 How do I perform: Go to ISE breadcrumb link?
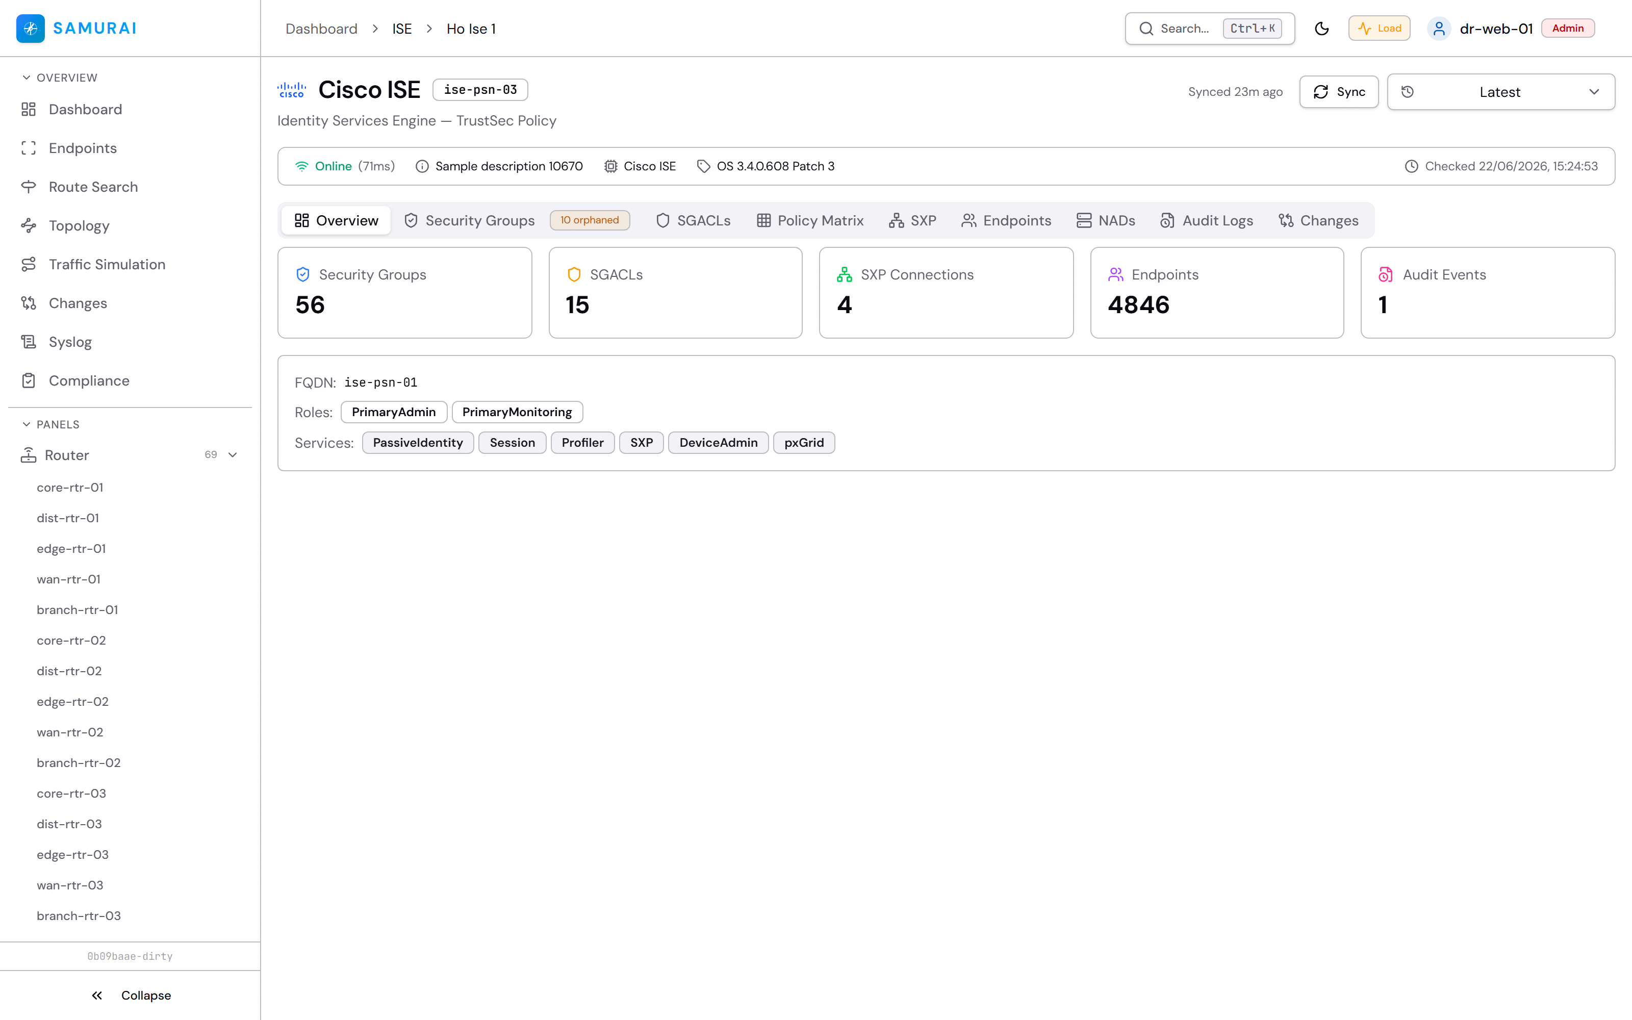[x=402, y=29]
